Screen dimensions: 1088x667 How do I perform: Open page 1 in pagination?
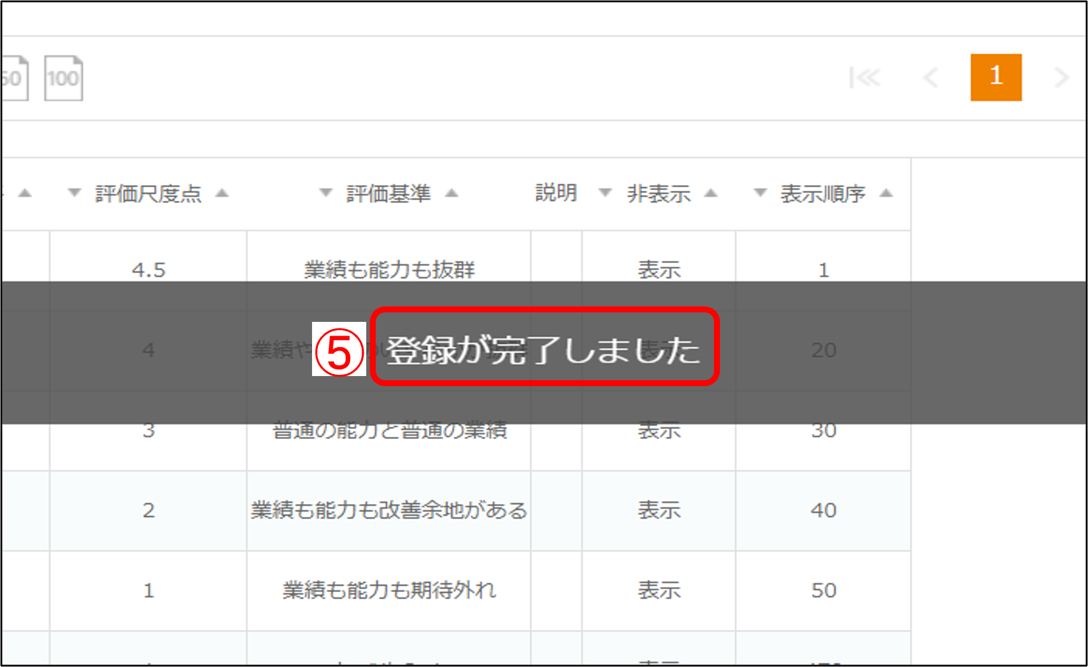(x=996, y=77)
